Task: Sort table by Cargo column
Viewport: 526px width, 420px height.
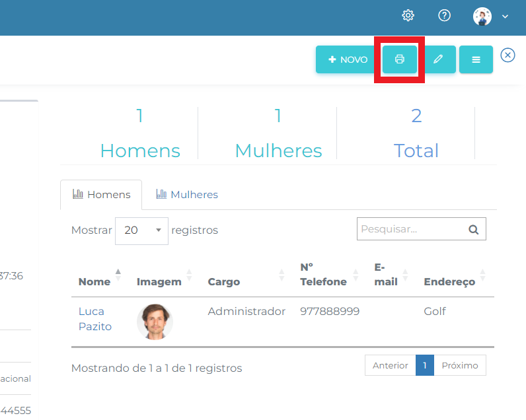Action: point(224,281)
